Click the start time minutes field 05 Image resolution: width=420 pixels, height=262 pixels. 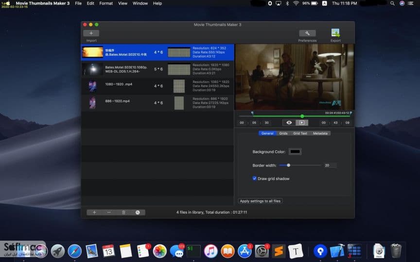pyautogui.click(x=254, y=123)
